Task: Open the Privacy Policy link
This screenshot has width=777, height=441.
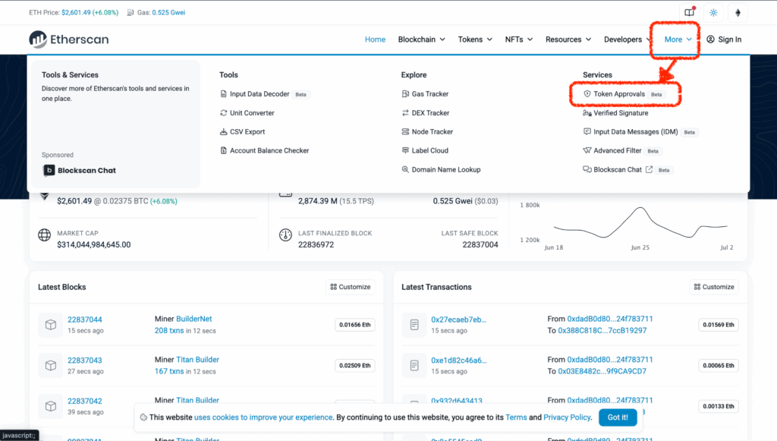Action: click(567, 417)
